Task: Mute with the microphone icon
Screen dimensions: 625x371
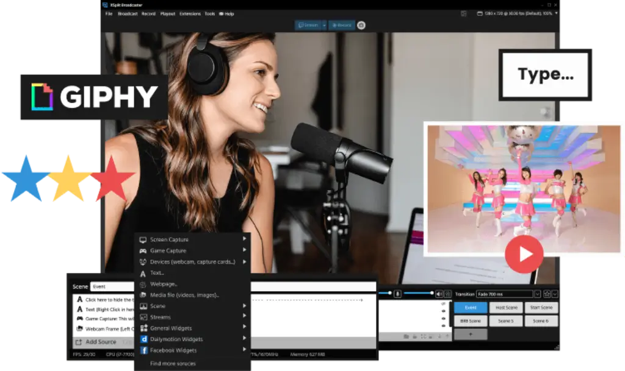Action: [x=397, y=294]
